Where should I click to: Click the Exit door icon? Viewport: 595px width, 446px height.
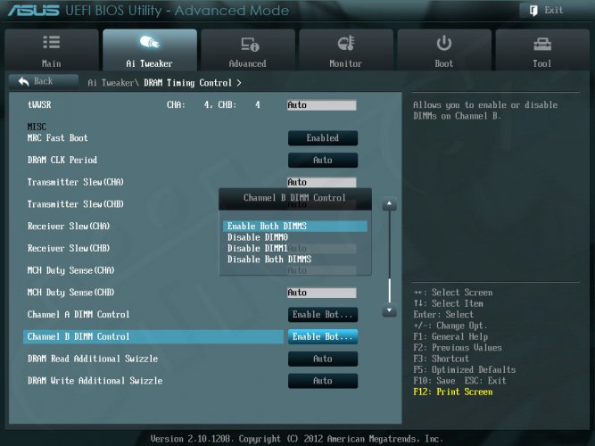click(533, 11)
